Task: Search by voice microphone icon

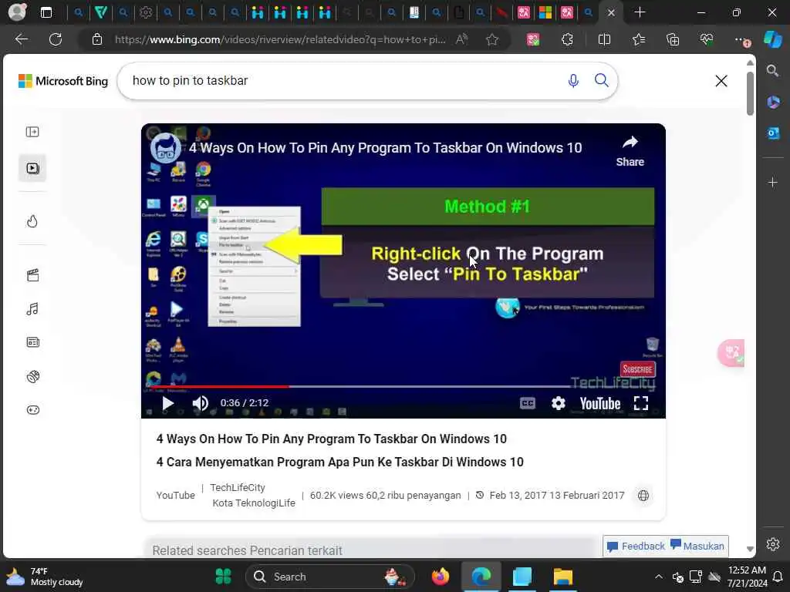Action: pos(573,80)
